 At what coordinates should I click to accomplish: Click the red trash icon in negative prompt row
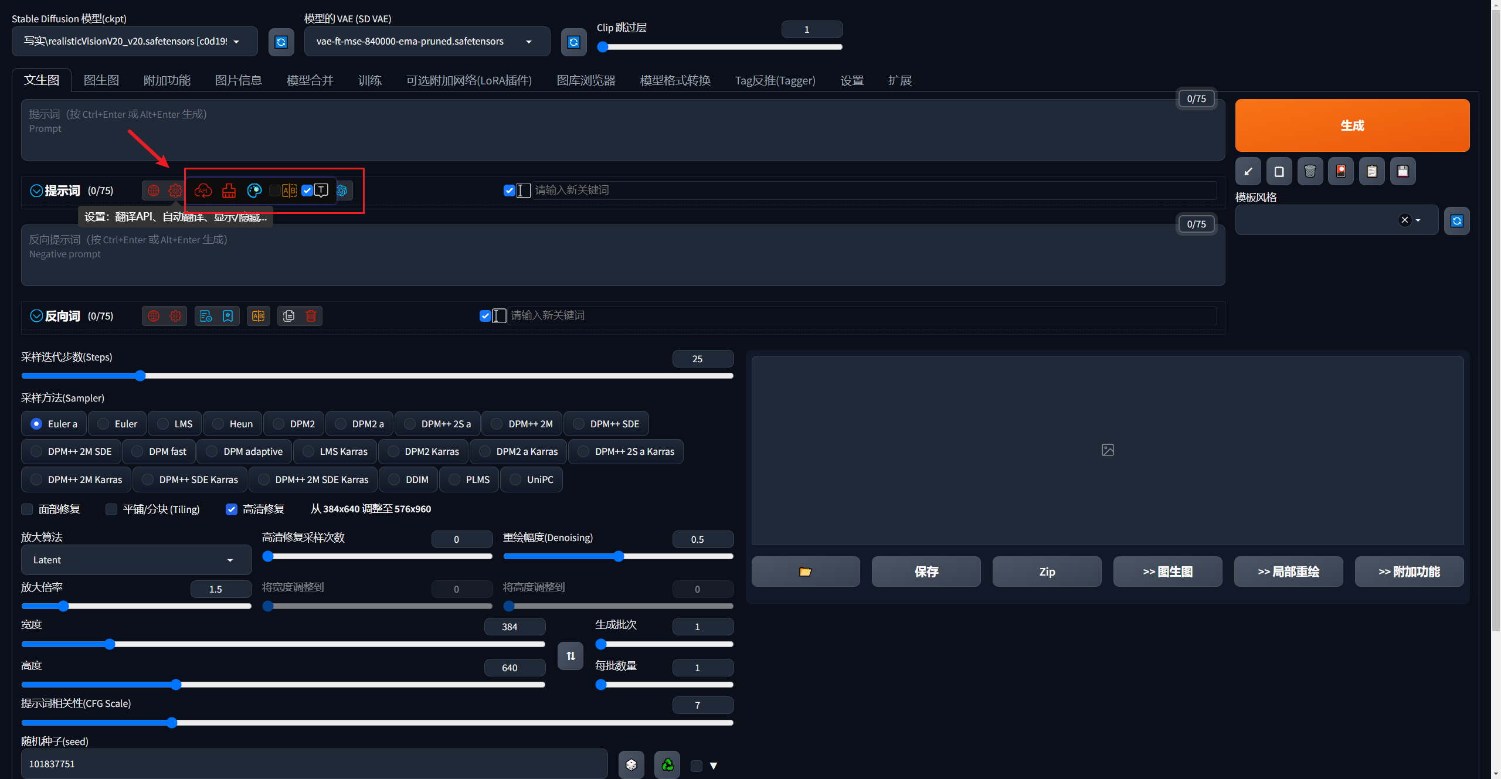coord(311,316)
